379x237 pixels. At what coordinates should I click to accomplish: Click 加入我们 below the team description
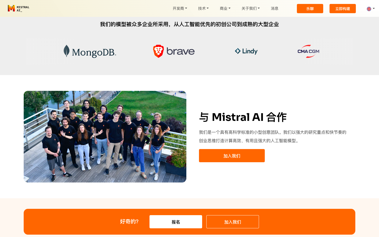tap(232, 156)
